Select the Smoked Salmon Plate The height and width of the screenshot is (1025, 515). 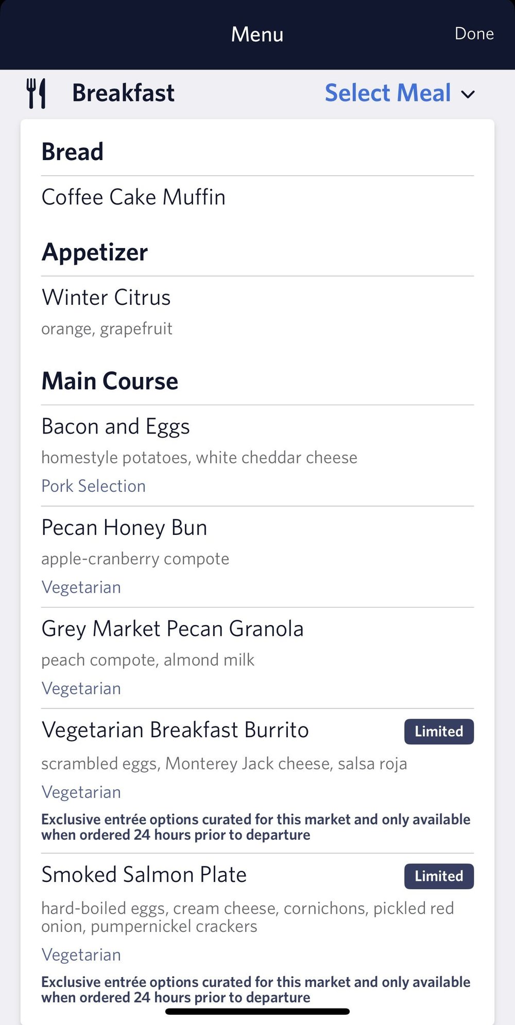(144, 875)
